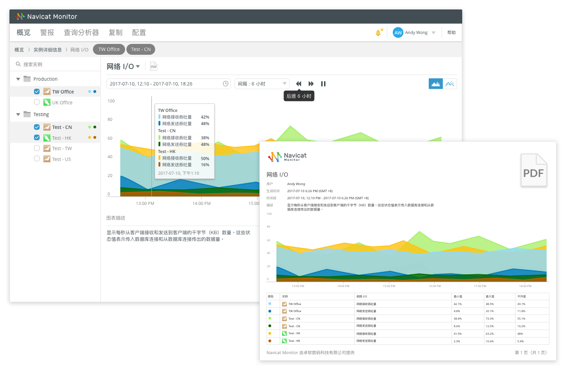Open the 配置 menu tab
Image resolution: width=566 pixels, height=373 pixels.
click(x=139, y=33)
